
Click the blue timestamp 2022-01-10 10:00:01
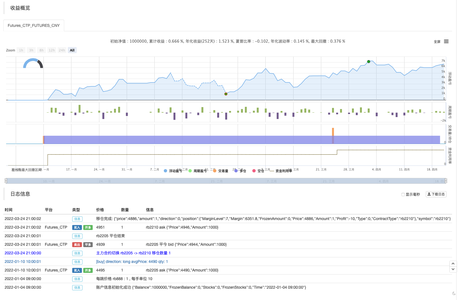click(23, 262)
